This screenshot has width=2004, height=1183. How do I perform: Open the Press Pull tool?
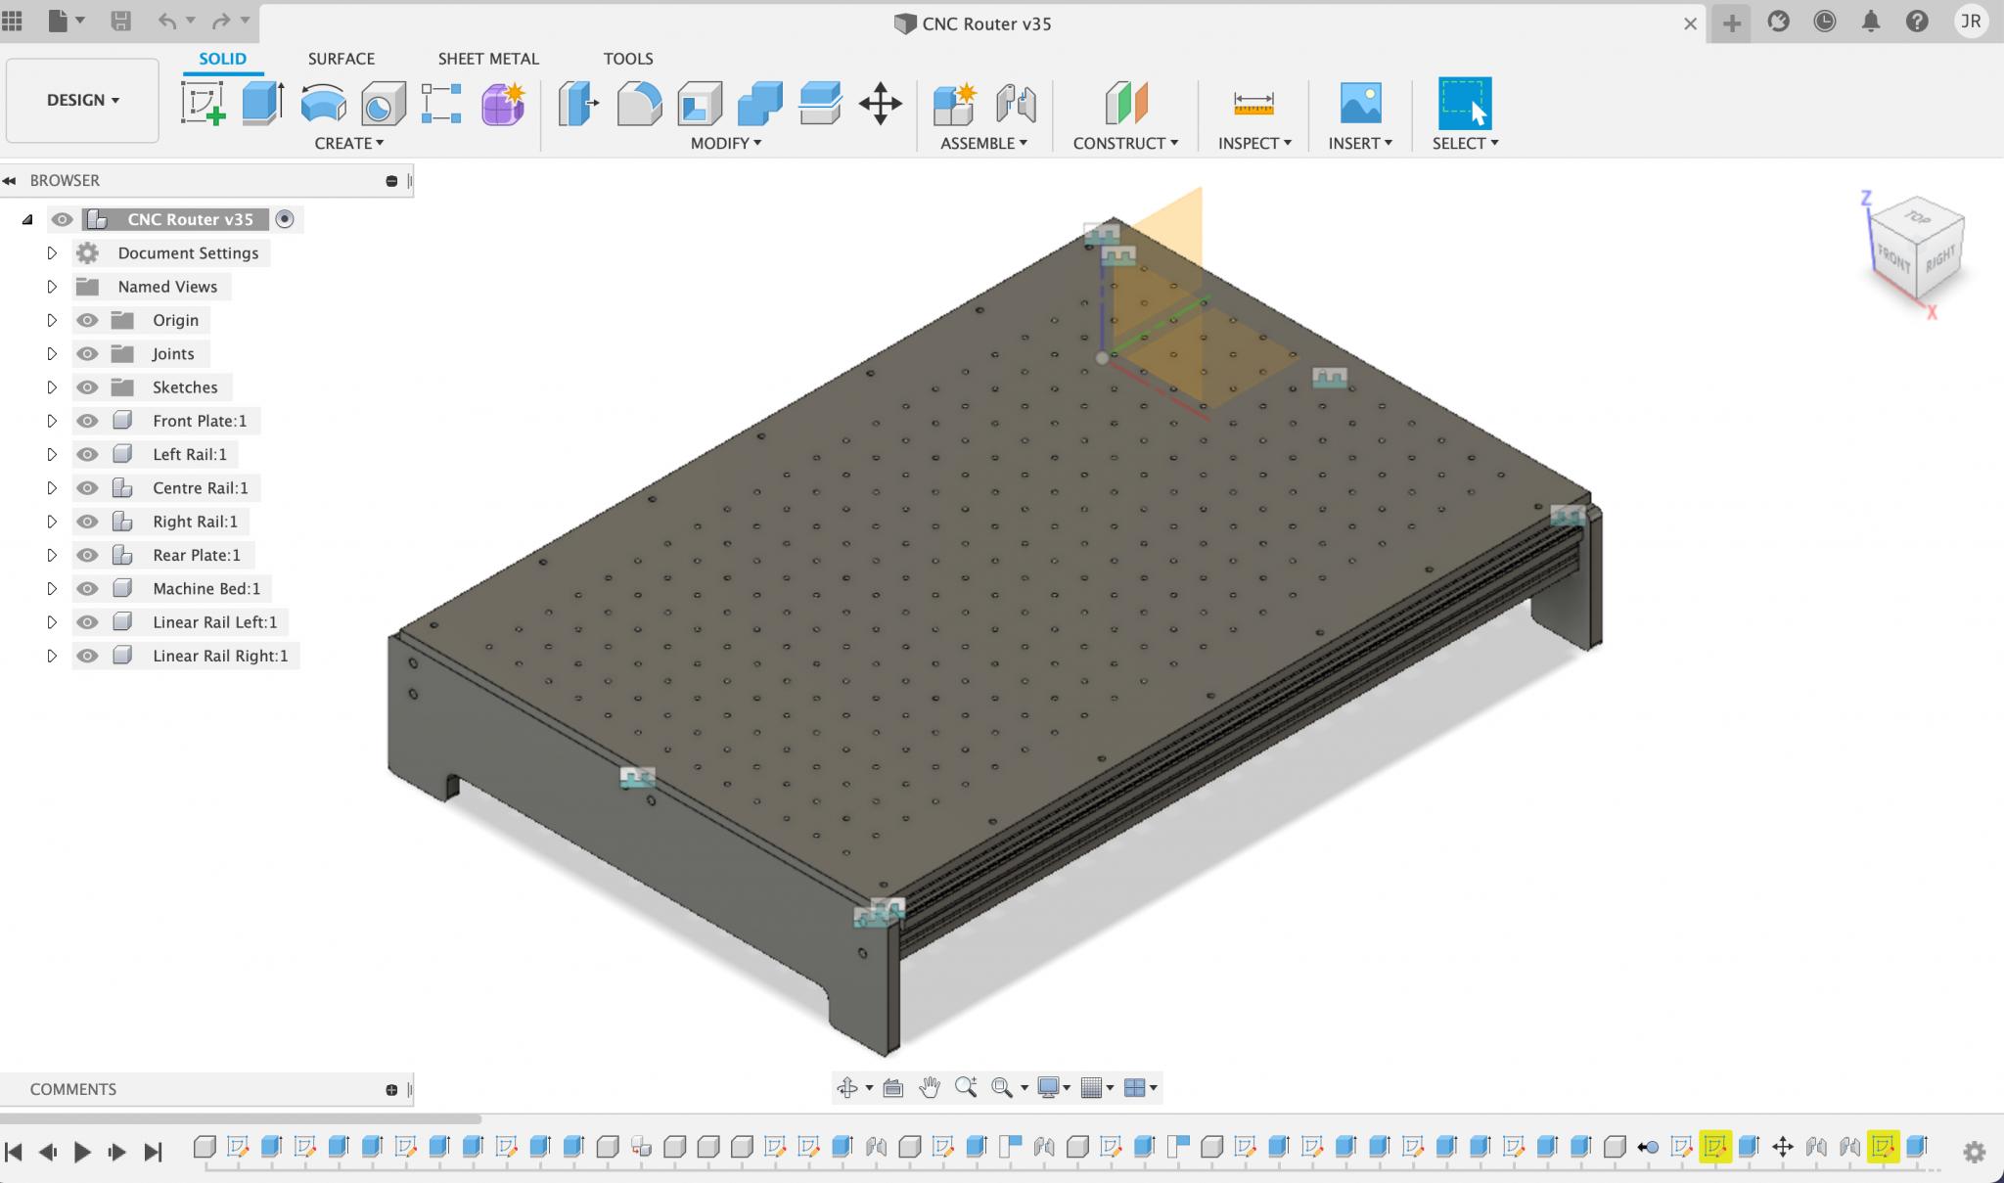pyautogui.click(x=578, y=103)
